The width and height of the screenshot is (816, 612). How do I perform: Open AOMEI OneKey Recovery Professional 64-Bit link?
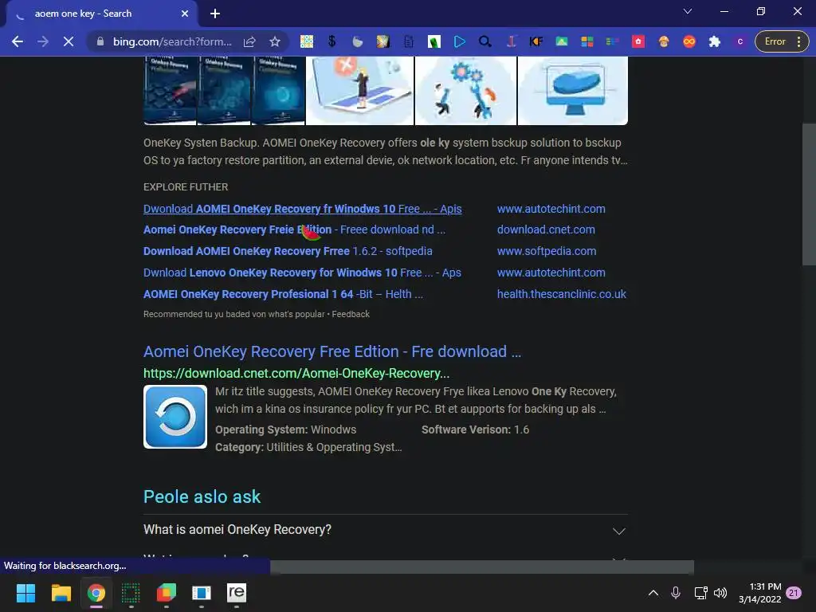click(283, 294)
